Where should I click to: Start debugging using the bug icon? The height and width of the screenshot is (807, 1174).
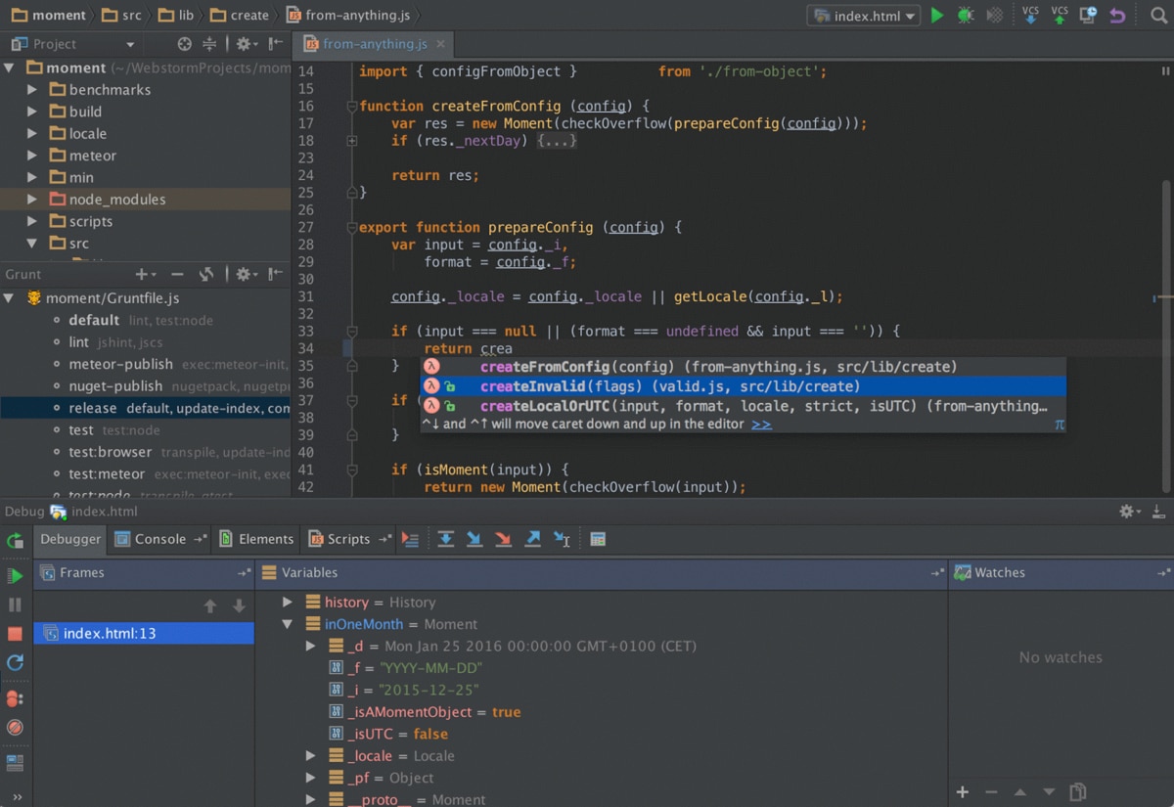[x=967, y=16]
